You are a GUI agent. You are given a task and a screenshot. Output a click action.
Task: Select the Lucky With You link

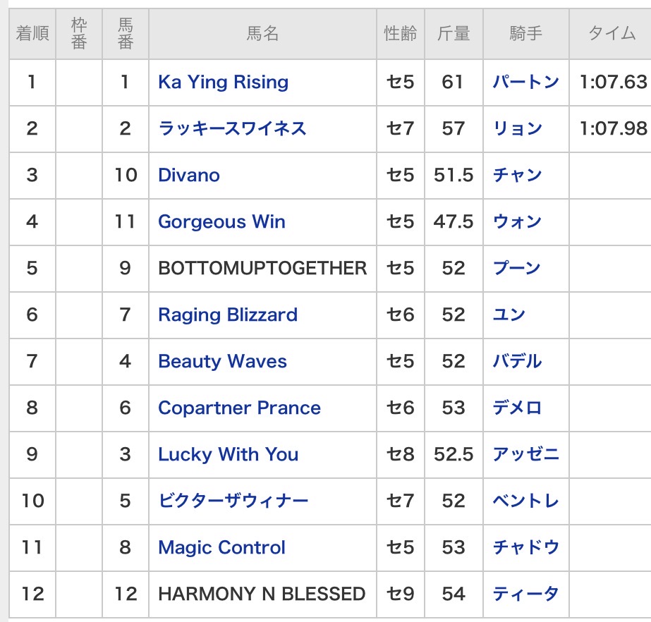(x=228, y=454)
